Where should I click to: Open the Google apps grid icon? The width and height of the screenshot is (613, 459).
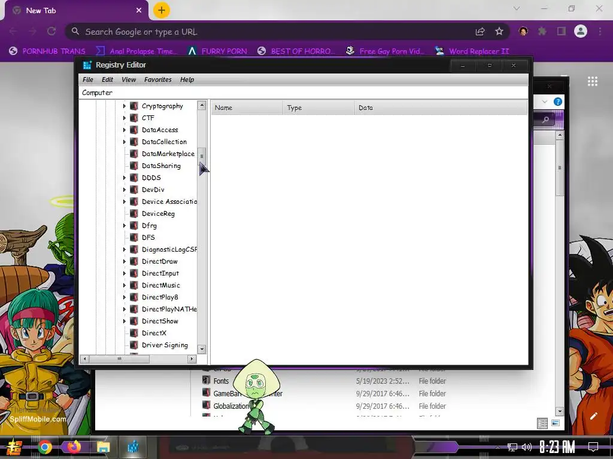[593, 81]
